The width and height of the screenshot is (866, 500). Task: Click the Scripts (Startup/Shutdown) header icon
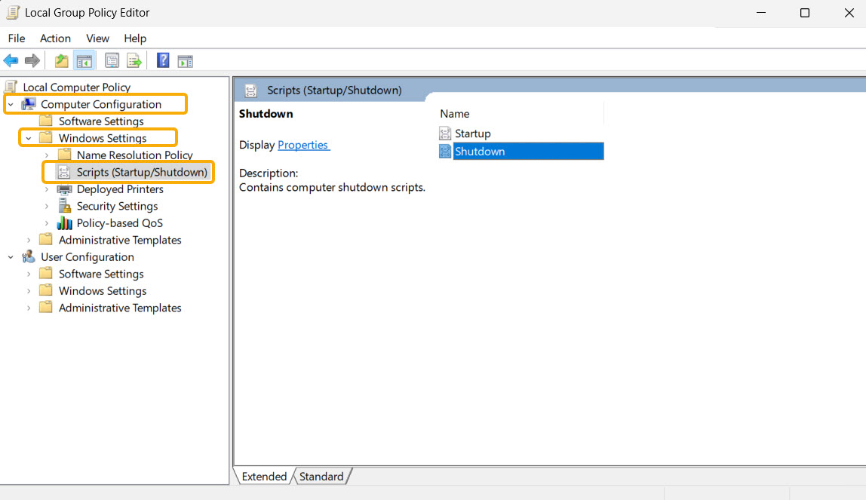250,90
